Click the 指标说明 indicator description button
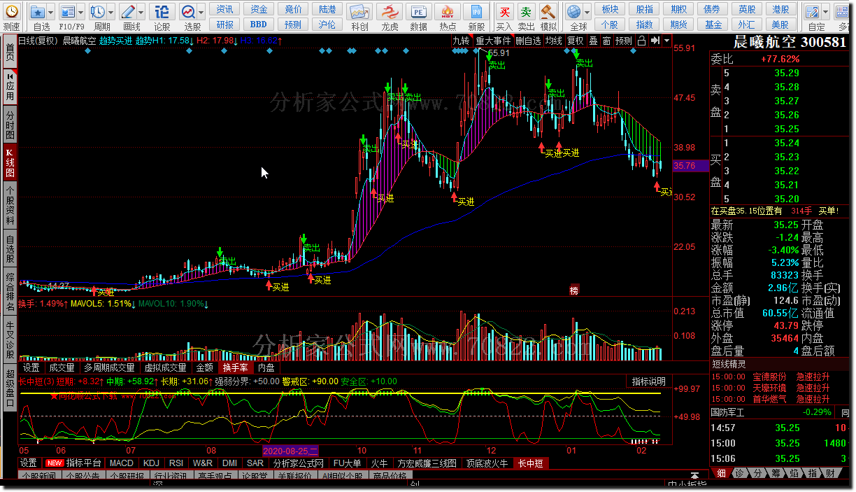Image resolution: width=856 pixels, height=492 pixels. tap(649, 381)
